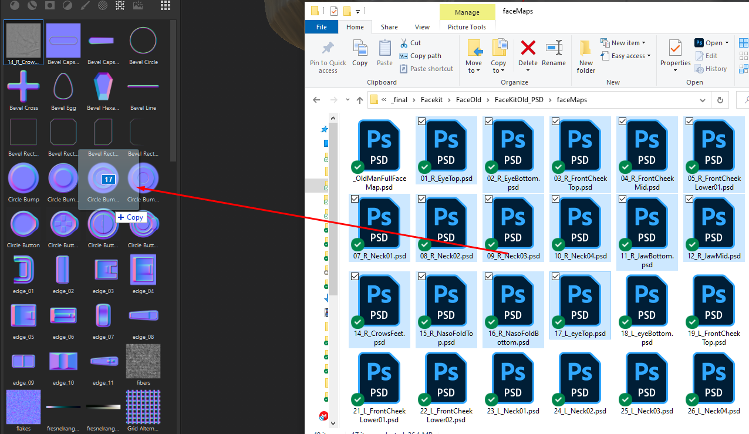749x434 pixels.
Task: Open the File tab
Action: coord(322,27)
